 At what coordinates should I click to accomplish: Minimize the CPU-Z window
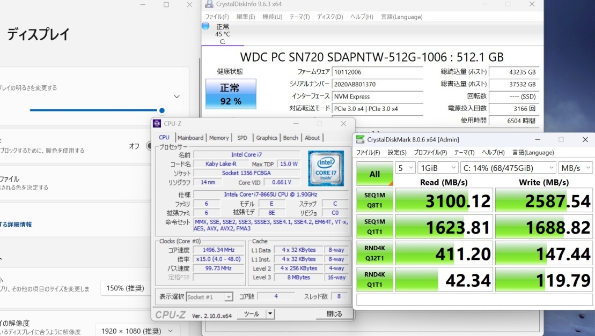pos(296,123)
